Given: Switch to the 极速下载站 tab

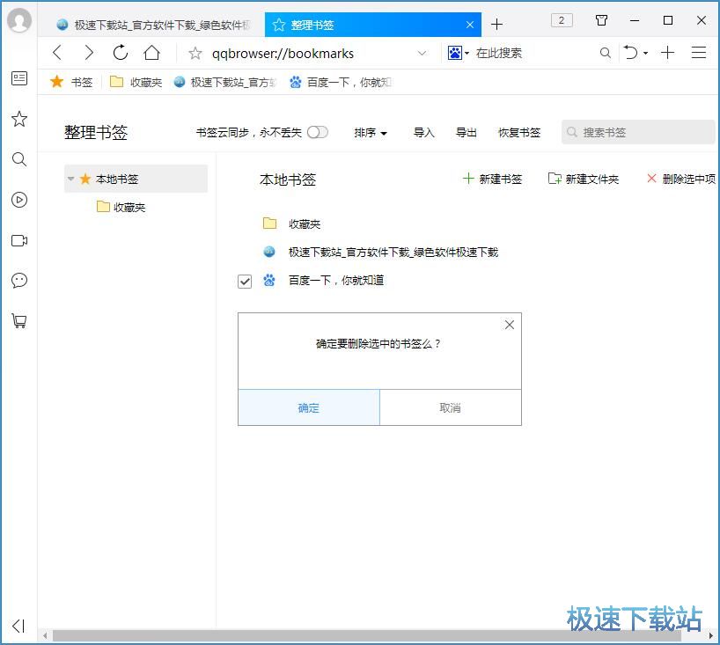Looking at the screenshot, I should pos(154,25).
